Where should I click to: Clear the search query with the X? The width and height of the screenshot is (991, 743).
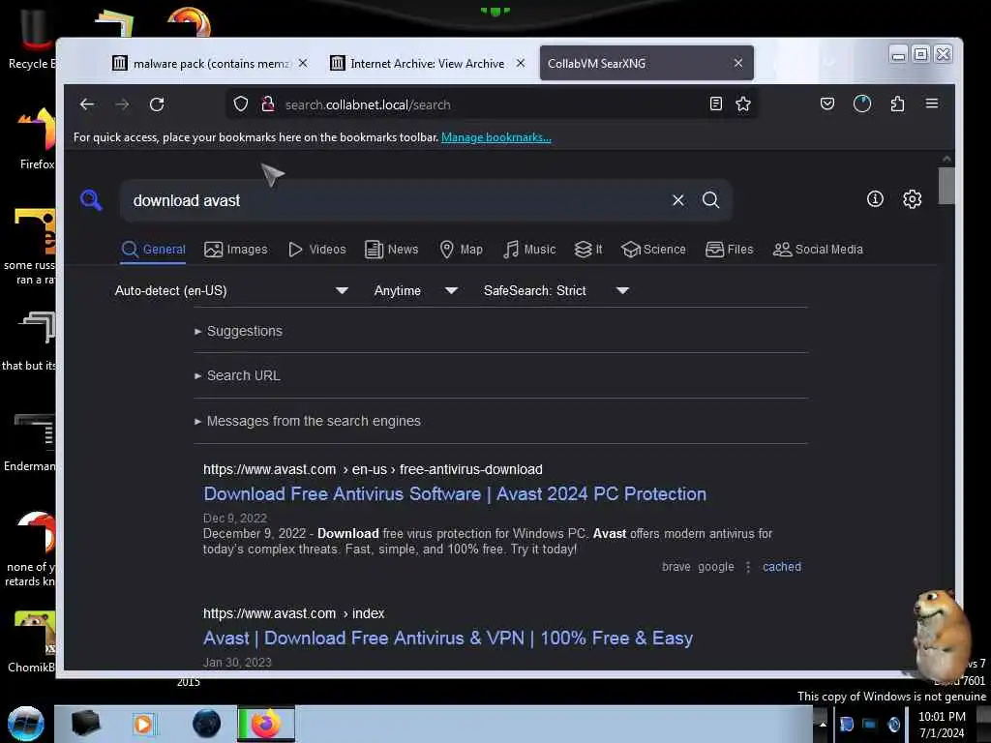[x=678, y=200]
